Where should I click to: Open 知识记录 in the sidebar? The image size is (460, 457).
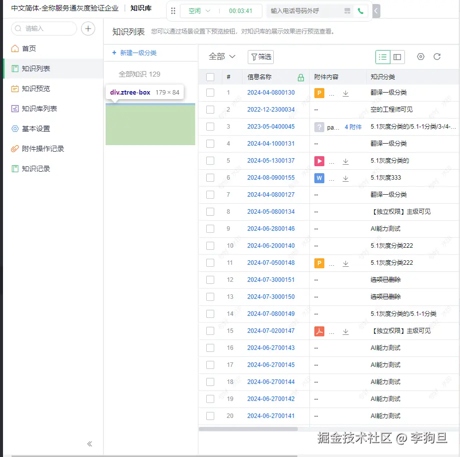click(x=53, y=169)
